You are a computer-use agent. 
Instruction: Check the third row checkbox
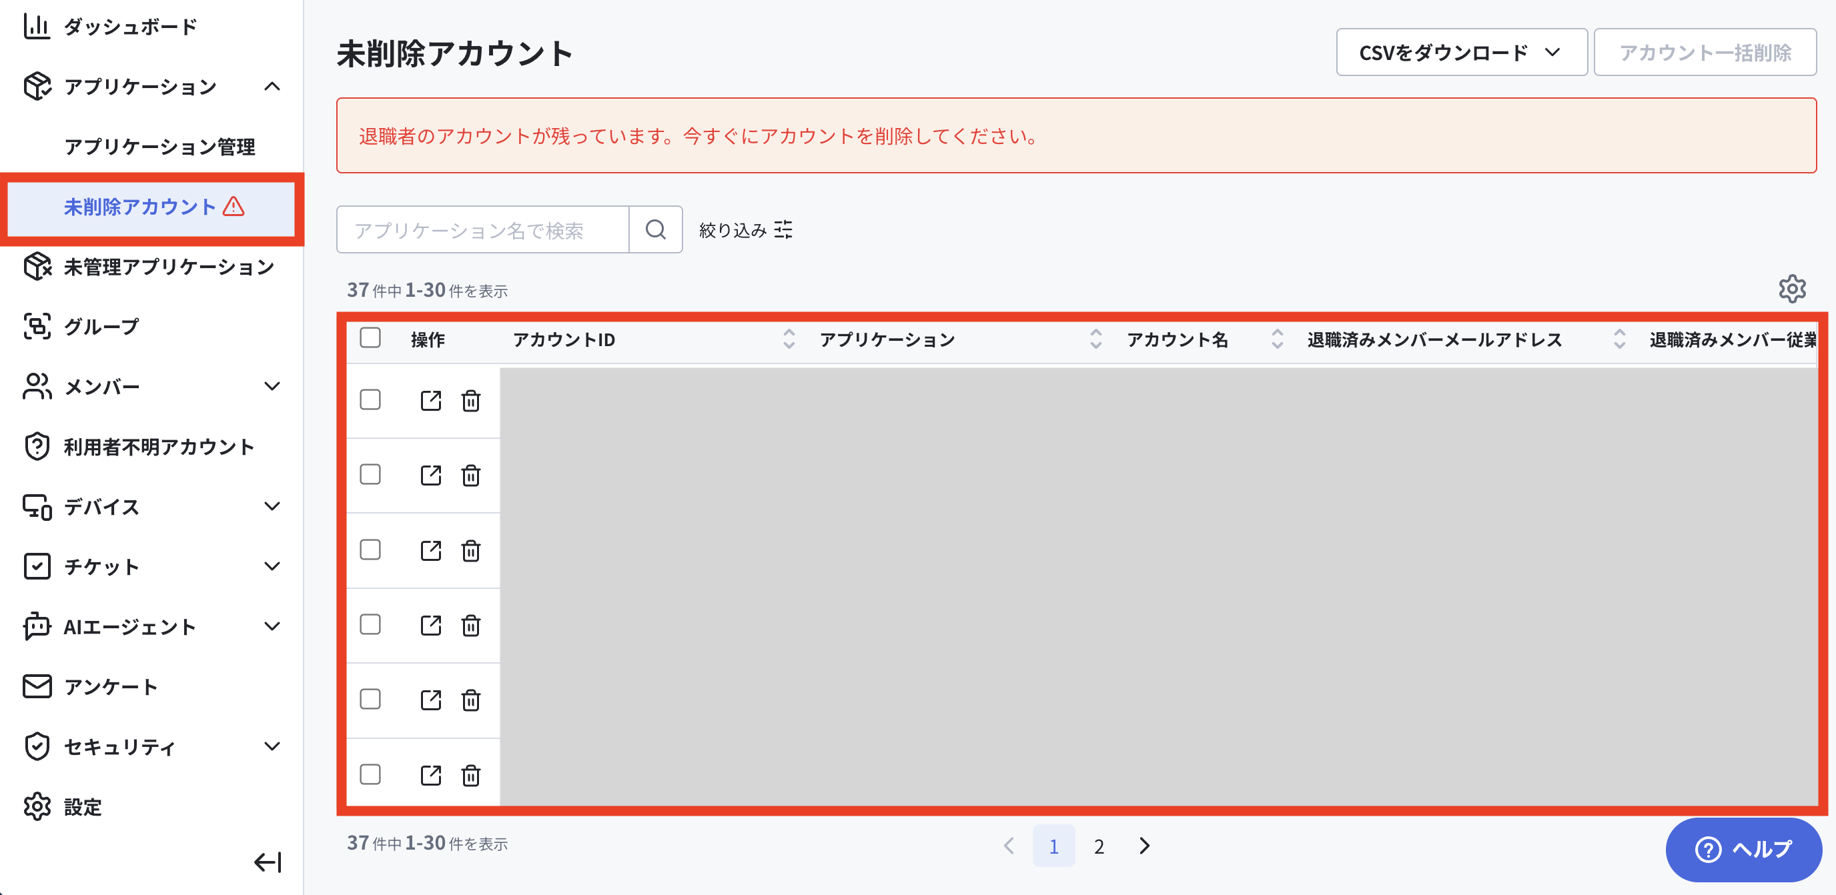tap(370, 550)
